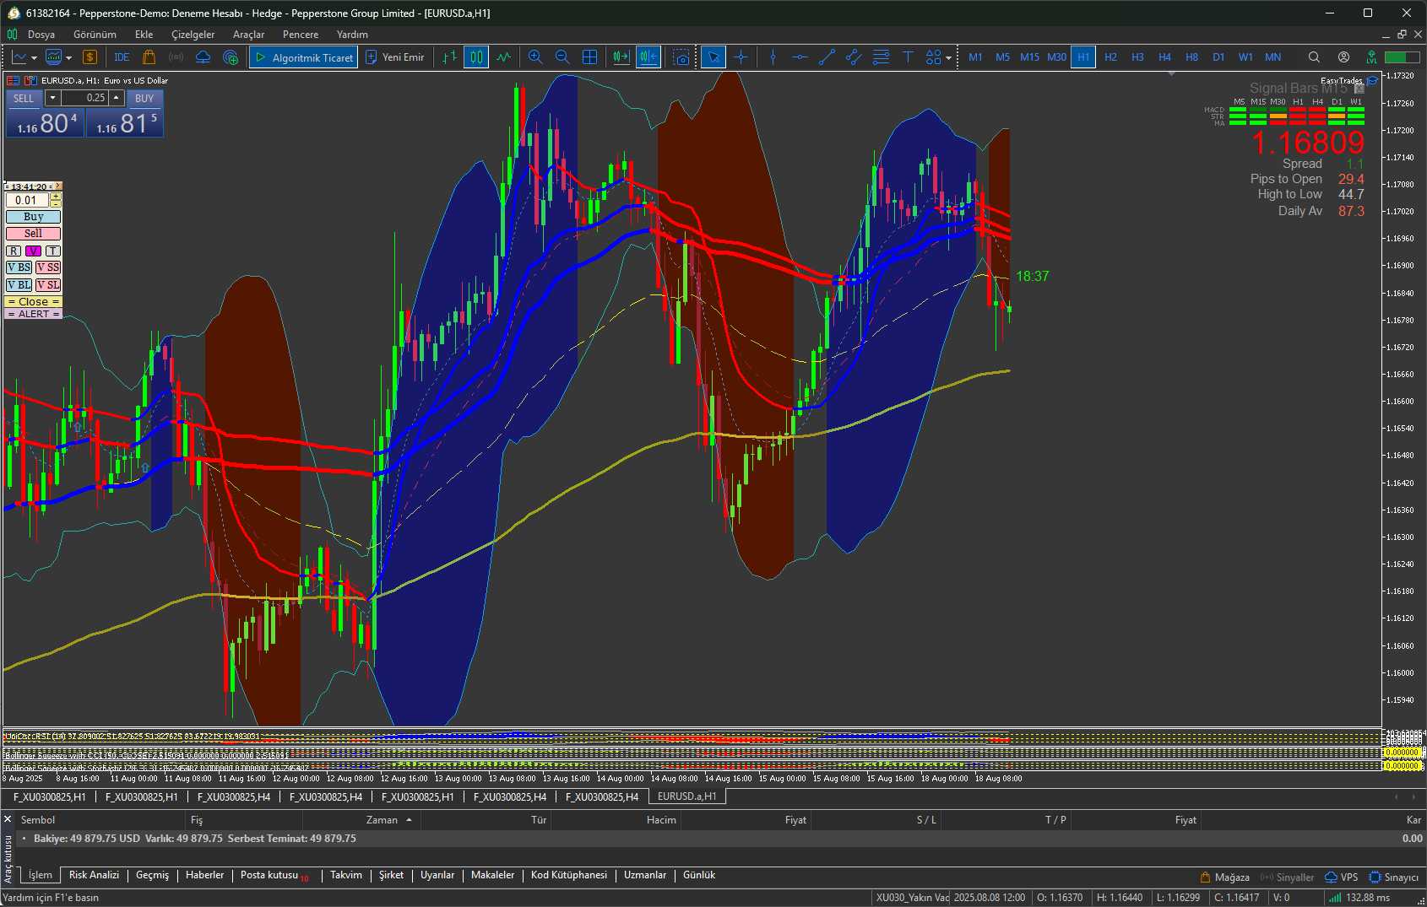Viewport: 1427px width, 907px height.
Task: Open the indicator list dropdown arrow
Action: (x=68, y=58)
